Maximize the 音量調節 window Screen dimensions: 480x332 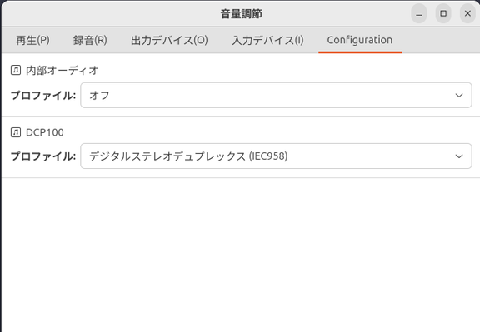tap(443, 13)
